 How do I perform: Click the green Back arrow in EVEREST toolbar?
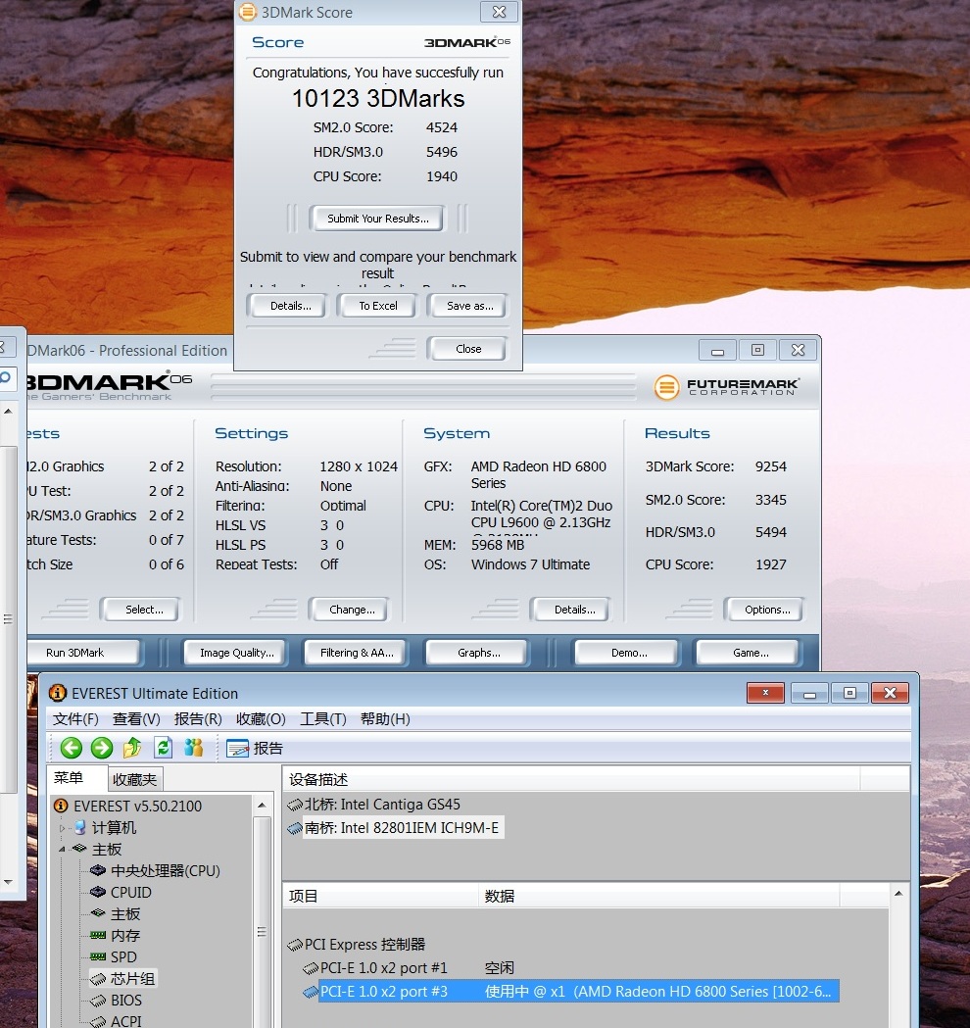[x=71, y=748]
